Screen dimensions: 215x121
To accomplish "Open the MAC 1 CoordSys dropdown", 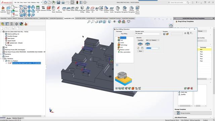I will (158, 40).
